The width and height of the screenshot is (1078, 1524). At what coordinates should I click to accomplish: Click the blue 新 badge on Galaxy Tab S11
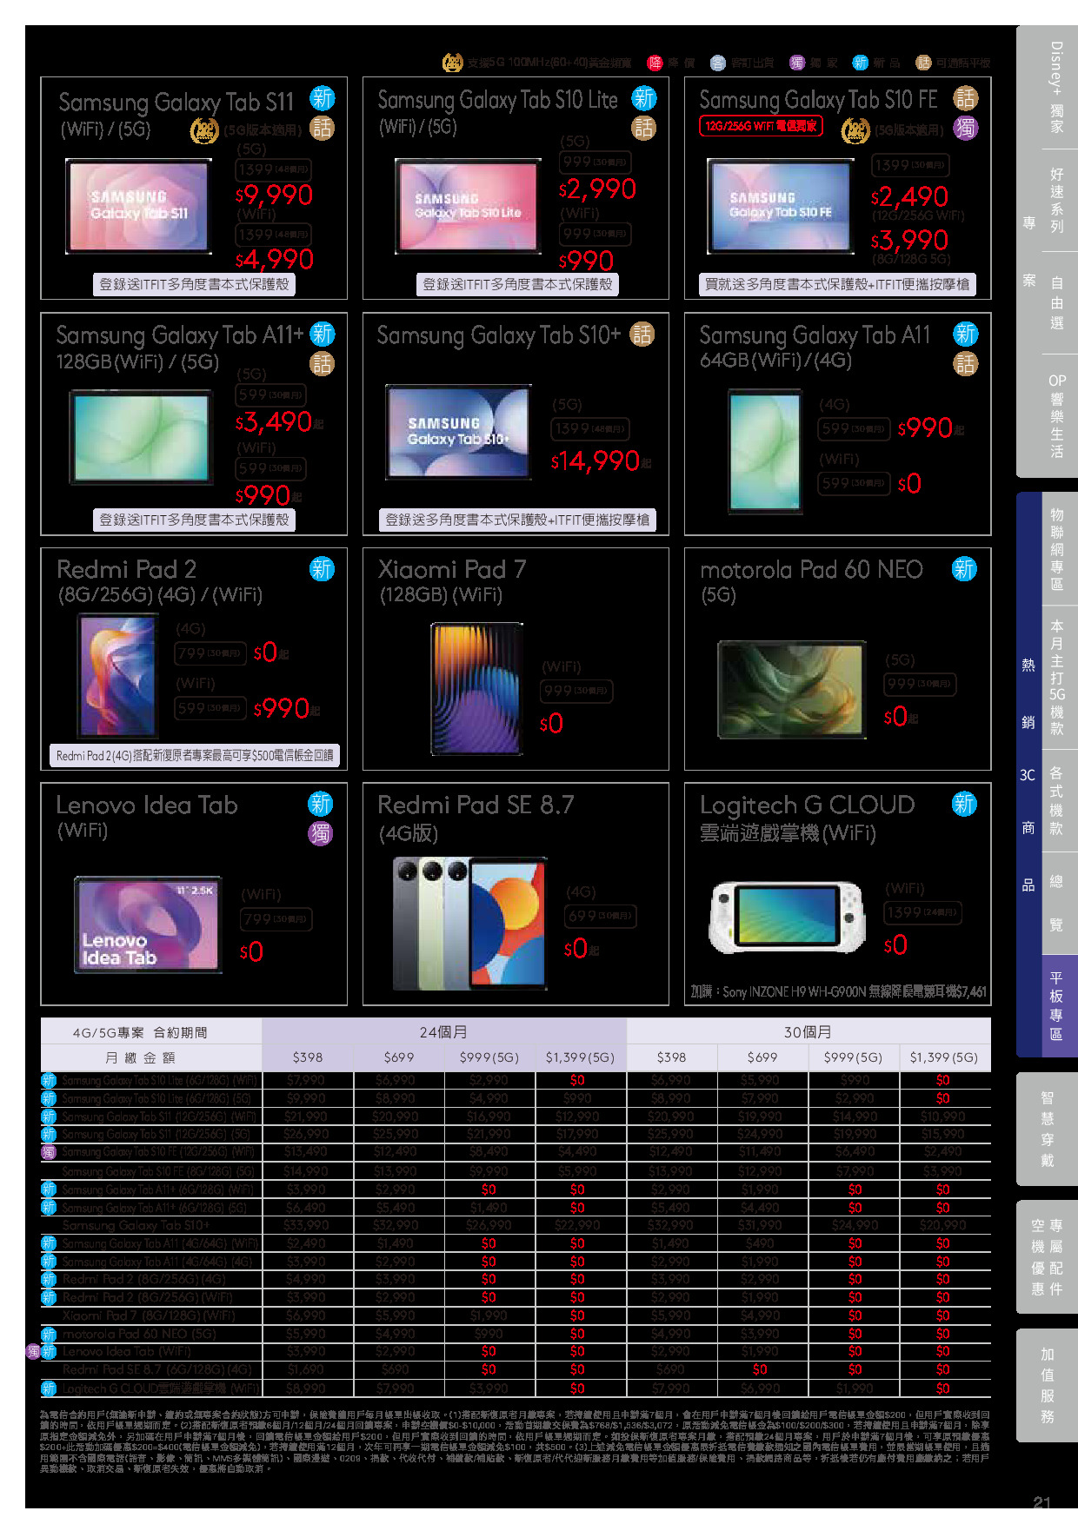(323, 98)
